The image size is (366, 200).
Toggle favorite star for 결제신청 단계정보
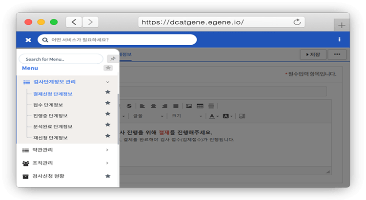point(108,92)
